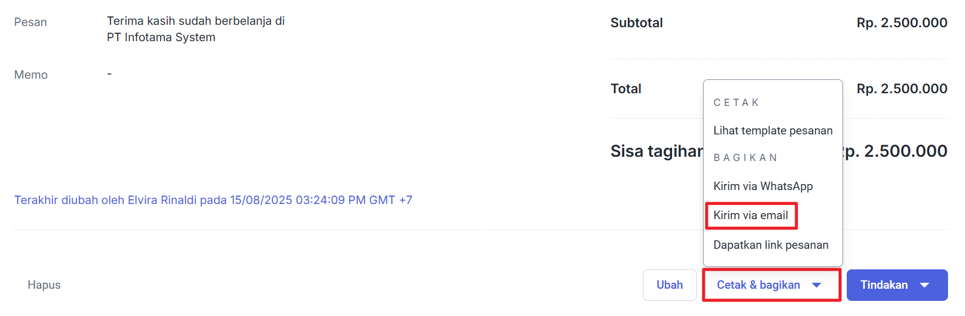This screenshot has width=965, height=316.
Task: Click the CETAK section header
Action: pos(736,103)
